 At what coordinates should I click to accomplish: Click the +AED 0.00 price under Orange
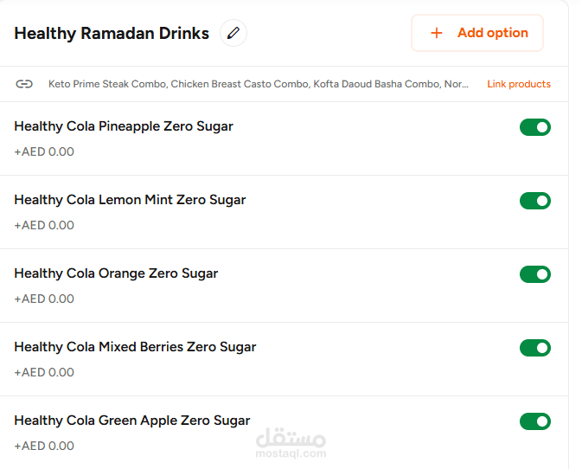coord(44,299)
